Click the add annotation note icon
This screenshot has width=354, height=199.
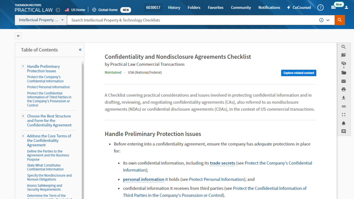[343, 55]
